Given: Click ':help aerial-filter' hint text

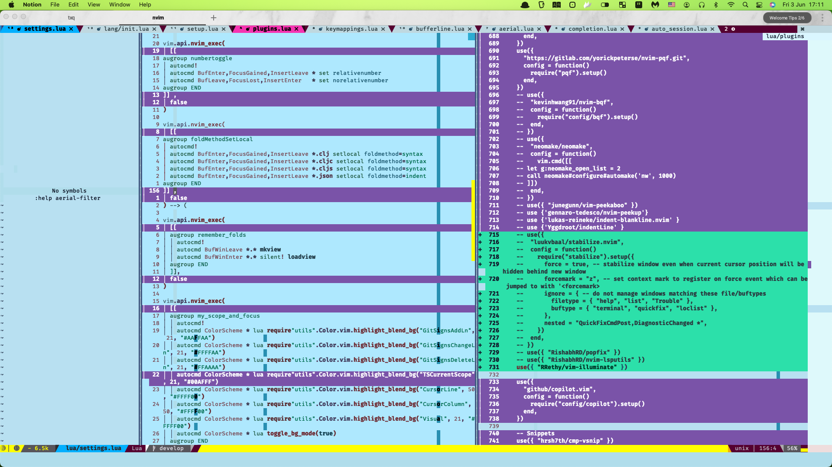Looking at the screenshot, I should coord(68,198).
